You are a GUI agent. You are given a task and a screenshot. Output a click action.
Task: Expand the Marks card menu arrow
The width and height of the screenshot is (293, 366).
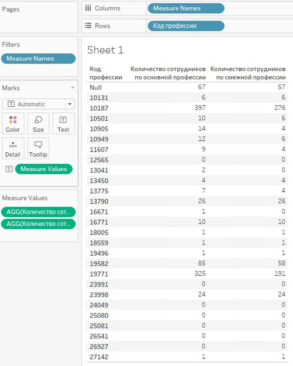tap(73, 88)
